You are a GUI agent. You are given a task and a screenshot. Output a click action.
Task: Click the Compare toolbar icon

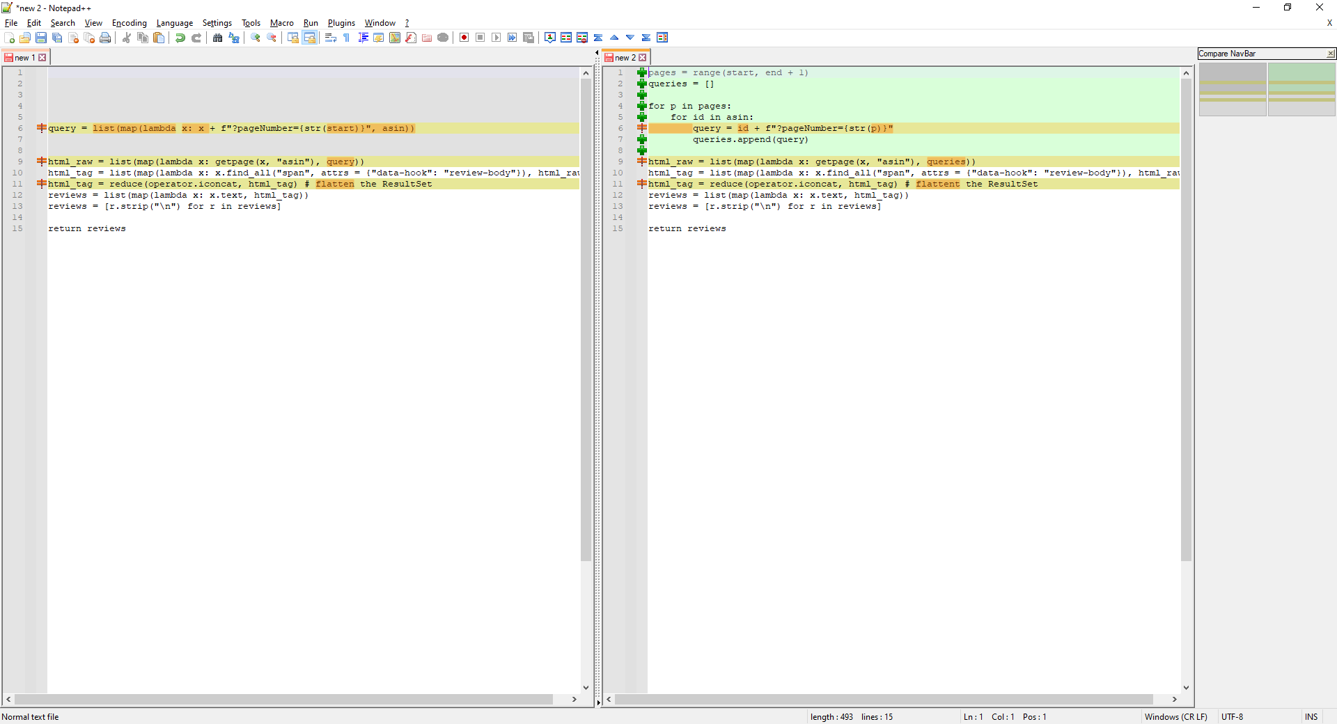(566, 38)
